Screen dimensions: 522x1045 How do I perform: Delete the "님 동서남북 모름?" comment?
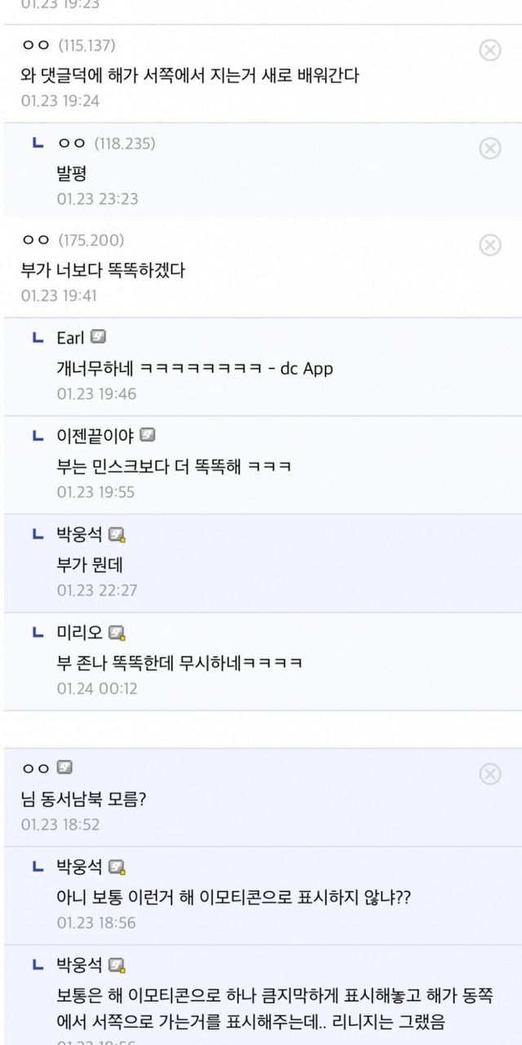point(489,773)
